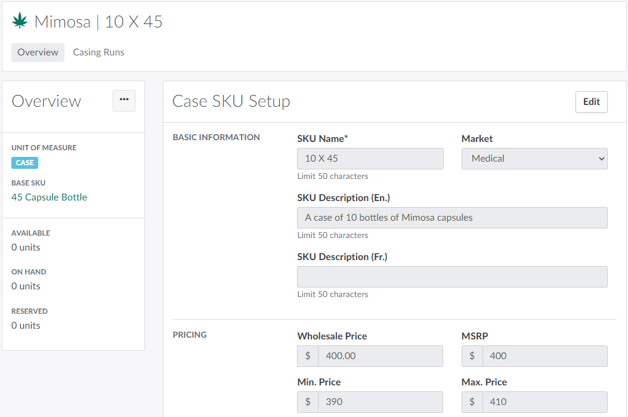628x417 pixels.
Task: Click the CASE unit of measure badge
Action: [24, 163]
